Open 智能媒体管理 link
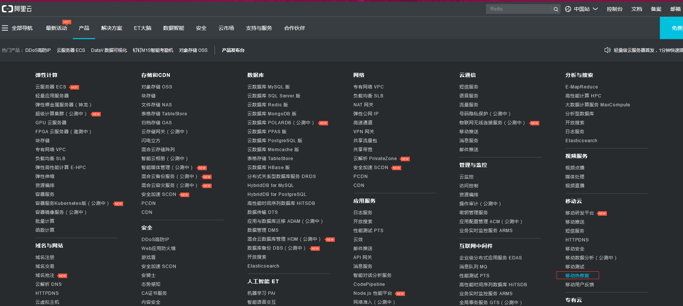 tap(167, 168)
